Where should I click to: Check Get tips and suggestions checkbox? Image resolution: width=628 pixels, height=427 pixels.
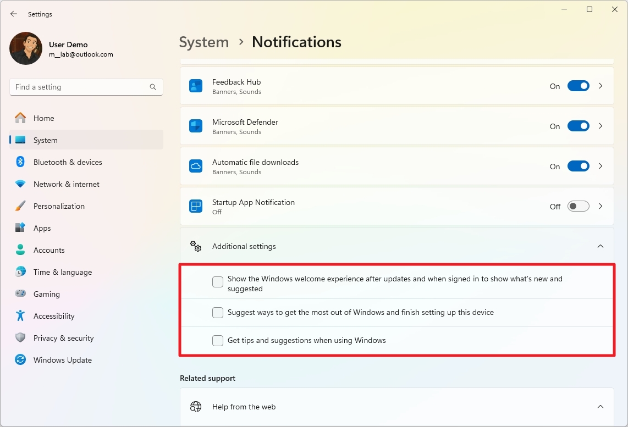point(218,341)
